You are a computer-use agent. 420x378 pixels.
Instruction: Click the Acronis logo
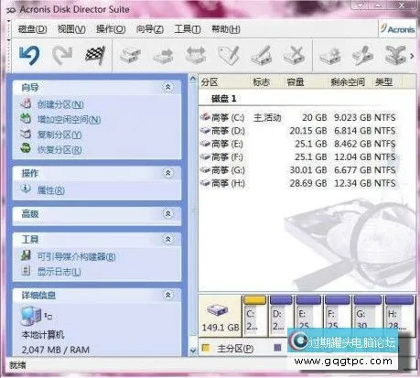(x=397, y=29)
